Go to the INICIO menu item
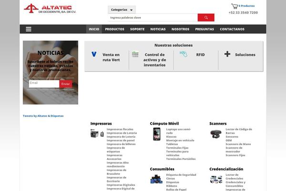The height and width of the screenshot is (191, 286). pyautogui.click(x=94, y=29)
